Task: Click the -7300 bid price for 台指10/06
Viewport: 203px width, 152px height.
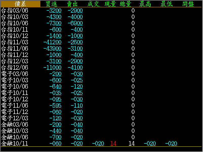Action: 54,23
